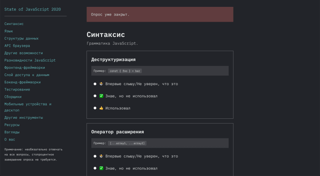Image resolution: width=320 pixels, height=176 pixels.
Task: Click the 'Опрос уже закрыт' red banner
Action: click(160, 14)
